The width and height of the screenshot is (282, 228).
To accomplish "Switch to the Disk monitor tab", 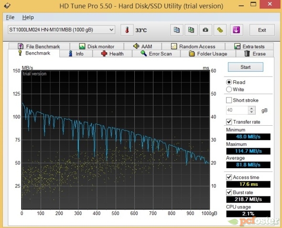I will [97, 46].
